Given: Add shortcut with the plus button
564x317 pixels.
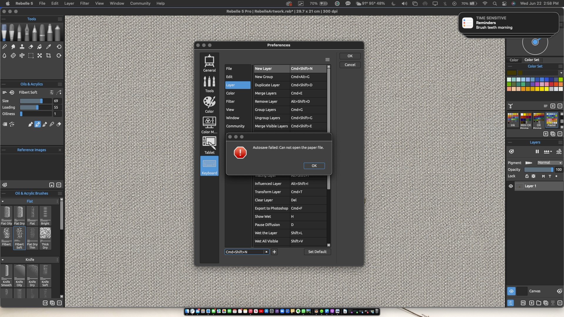Looking at the screenshot, I should (274, 252).
